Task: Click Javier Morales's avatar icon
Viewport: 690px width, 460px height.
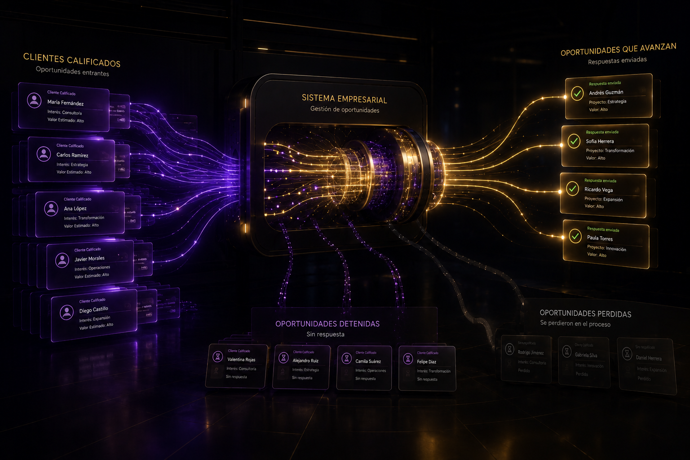Action: tap(62, 260)
